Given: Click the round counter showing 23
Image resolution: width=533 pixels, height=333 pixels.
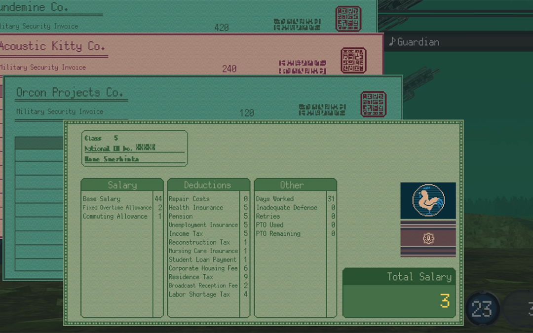Looking at the screenshot, I should (482, 309).
